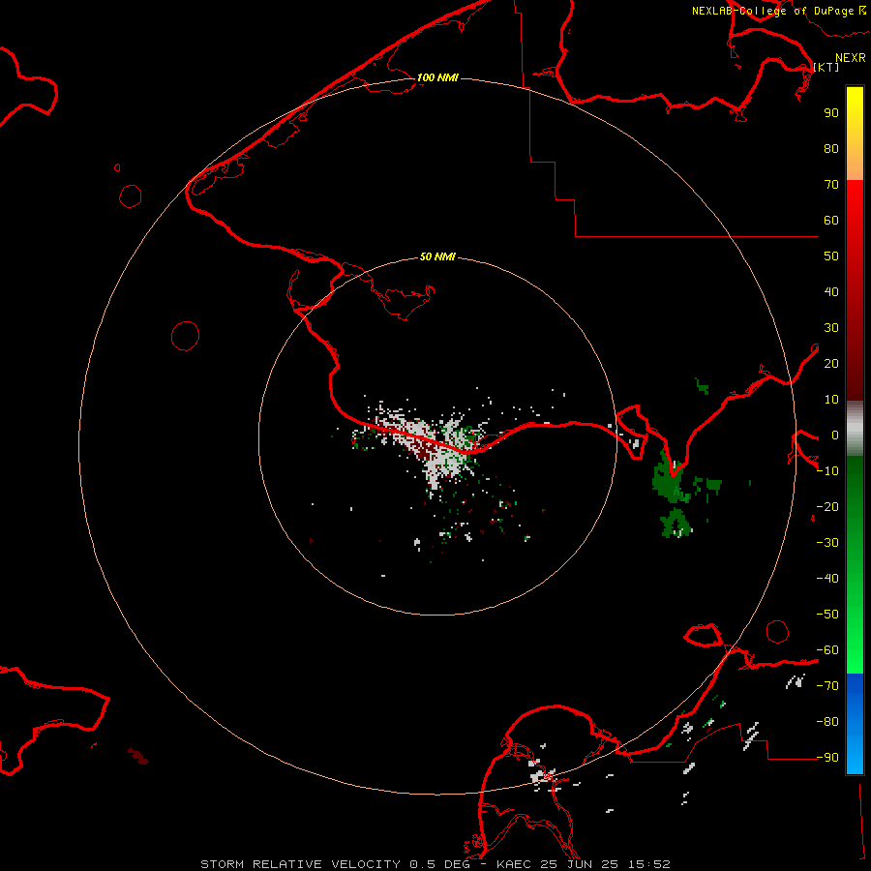The width and height of the screenshot is (871, 871).
Task: Click the "NEXLAB-College of DuPage" credit text
Action: point(772,11)
